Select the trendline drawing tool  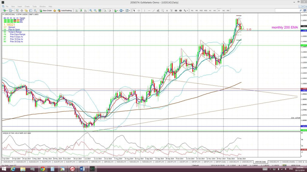coord(154,10)
